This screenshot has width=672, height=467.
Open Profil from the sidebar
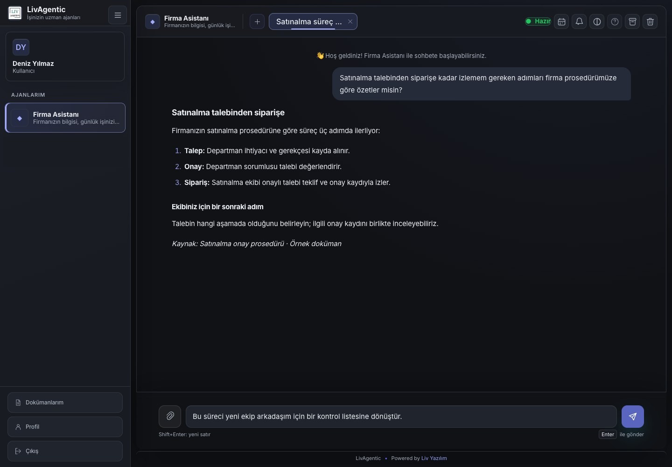coord(65,427)
